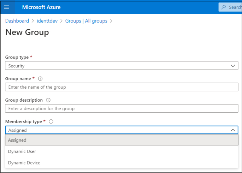The width and height of the screenshot is (242, 173).
Task: Click the chevron after All groups breadcrumb
Action: pos(111,21)
